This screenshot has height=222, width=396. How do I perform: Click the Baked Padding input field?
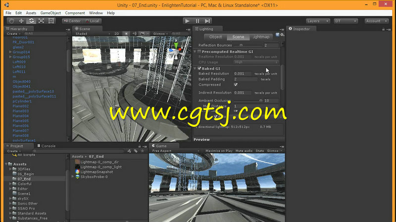(245, 79)
